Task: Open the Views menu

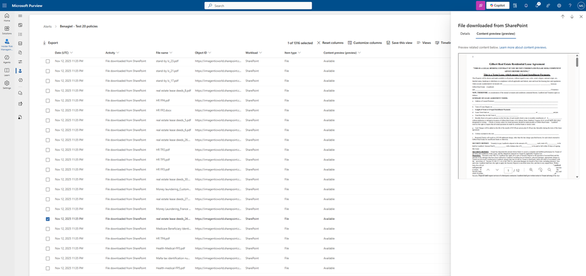Action: coord(424,43)
